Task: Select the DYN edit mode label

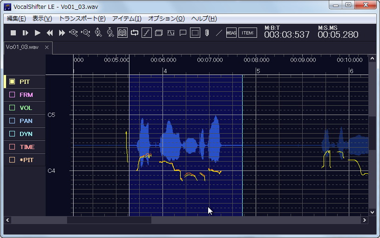Action: click(x=26, y=134)
